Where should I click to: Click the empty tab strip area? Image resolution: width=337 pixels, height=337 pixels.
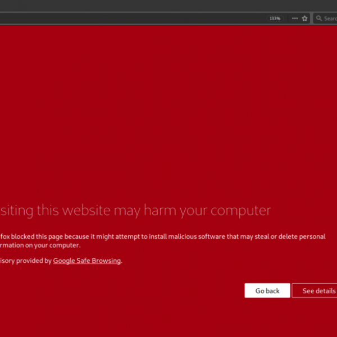coord(168,5)
